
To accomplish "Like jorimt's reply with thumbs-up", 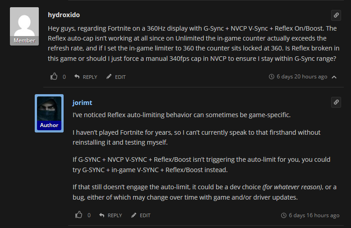I will pyautogui.click(x=79, y=215).
